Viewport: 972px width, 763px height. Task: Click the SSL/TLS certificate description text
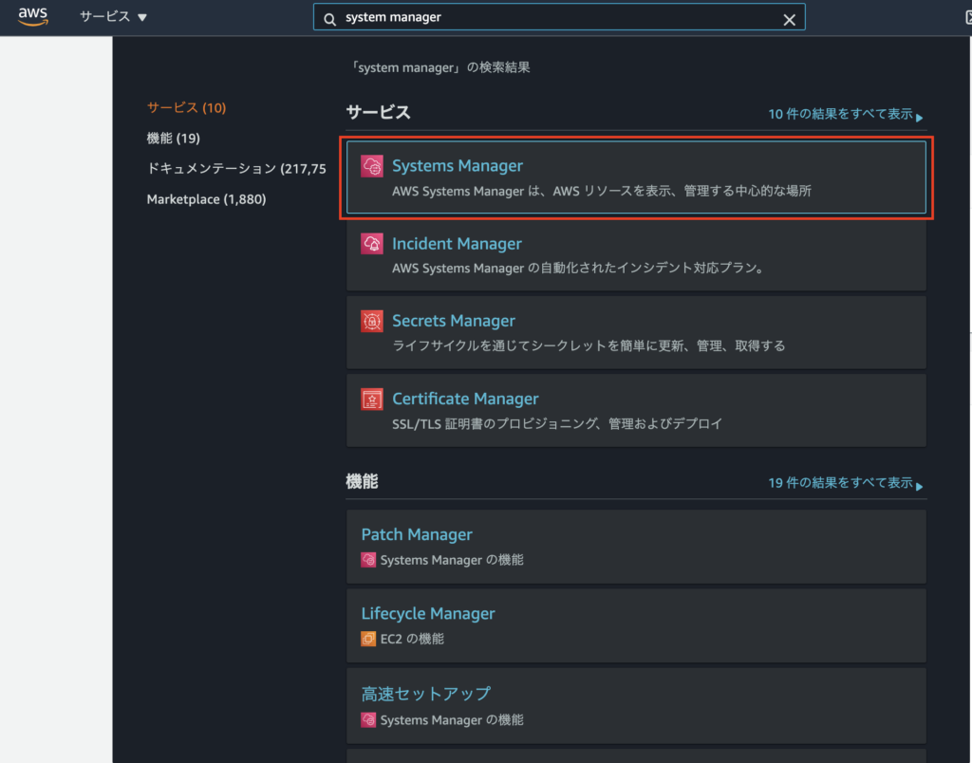(556, 424)
